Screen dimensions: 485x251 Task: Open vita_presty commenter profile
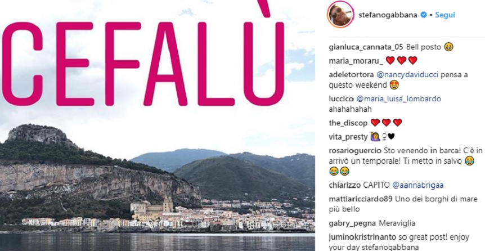point(348,137)
